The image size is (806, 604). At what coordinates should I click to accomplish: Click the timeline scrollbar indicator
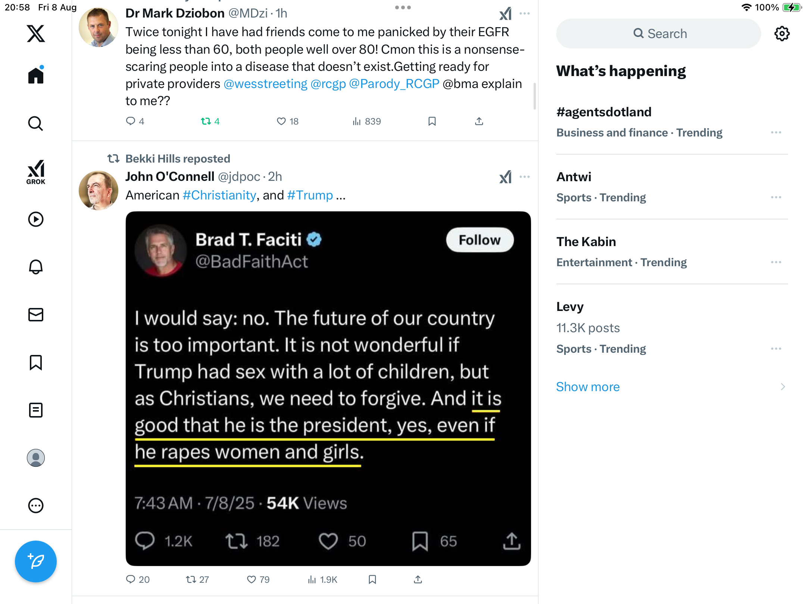pyautogui.click(x=535, y=96)
